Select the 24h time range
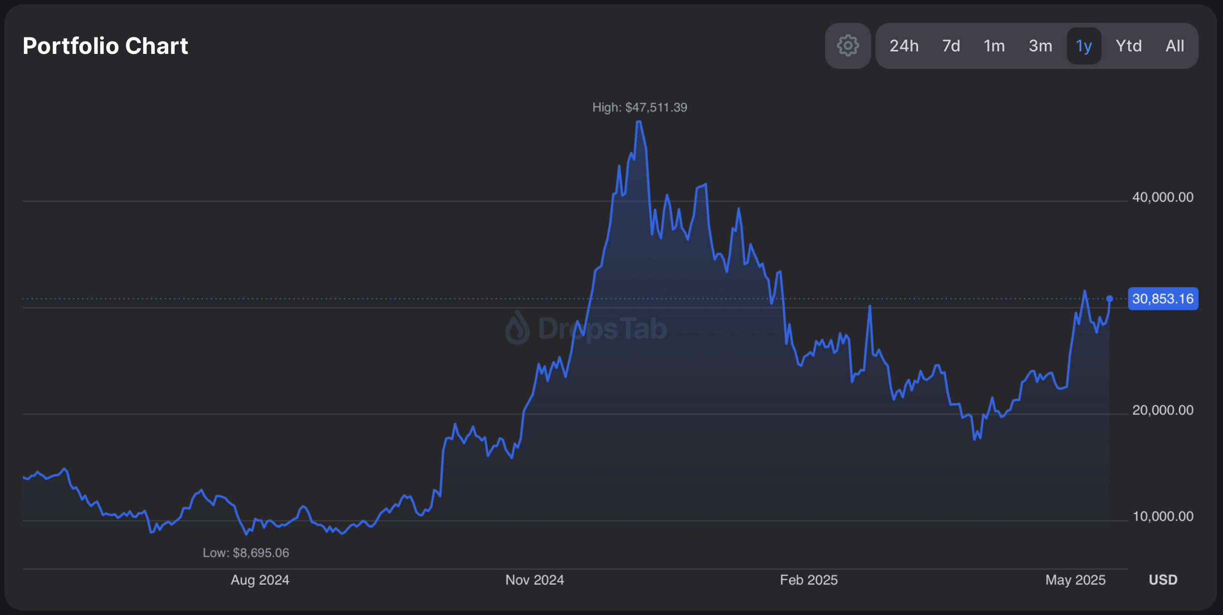The height and width of the screenshot is (615, 1223). (904, 46)
